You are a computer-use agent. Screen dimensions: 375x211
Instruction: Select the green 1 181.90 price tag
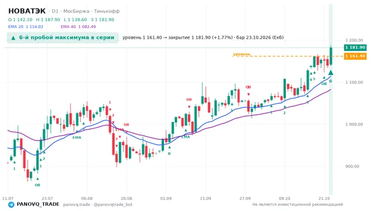click(355, 47)
